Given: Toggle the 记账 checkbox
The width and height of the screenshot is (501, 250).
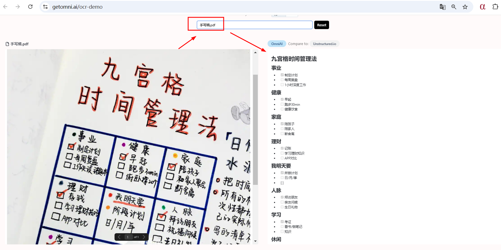Looking at the screenshot, I should coord(282,148).
